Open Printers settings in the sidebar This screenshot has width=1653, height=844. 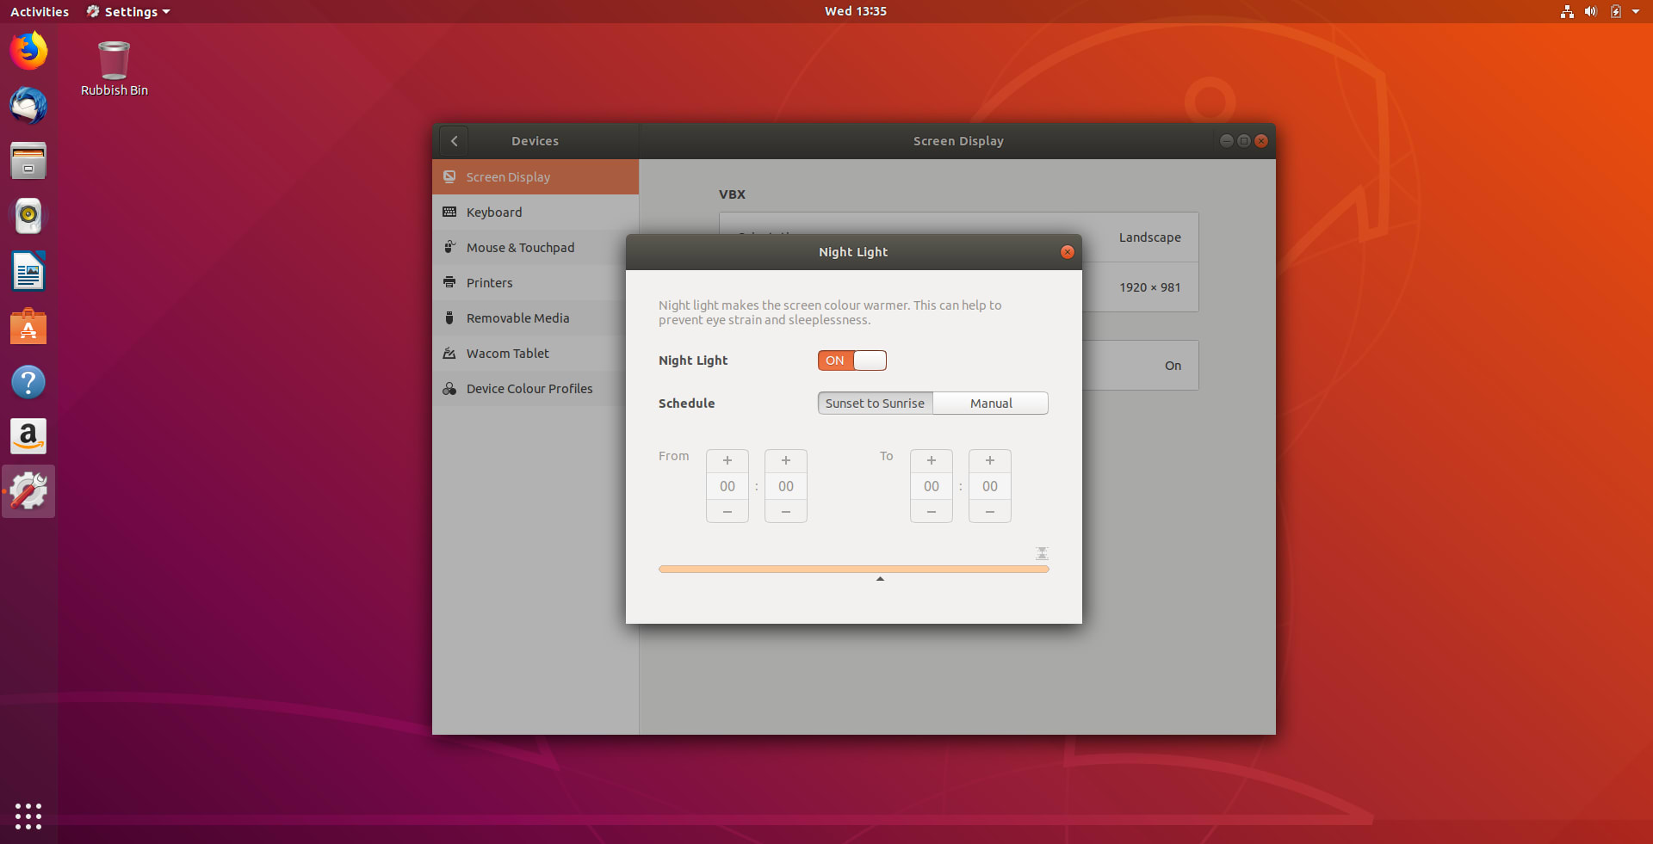(536, 283)
